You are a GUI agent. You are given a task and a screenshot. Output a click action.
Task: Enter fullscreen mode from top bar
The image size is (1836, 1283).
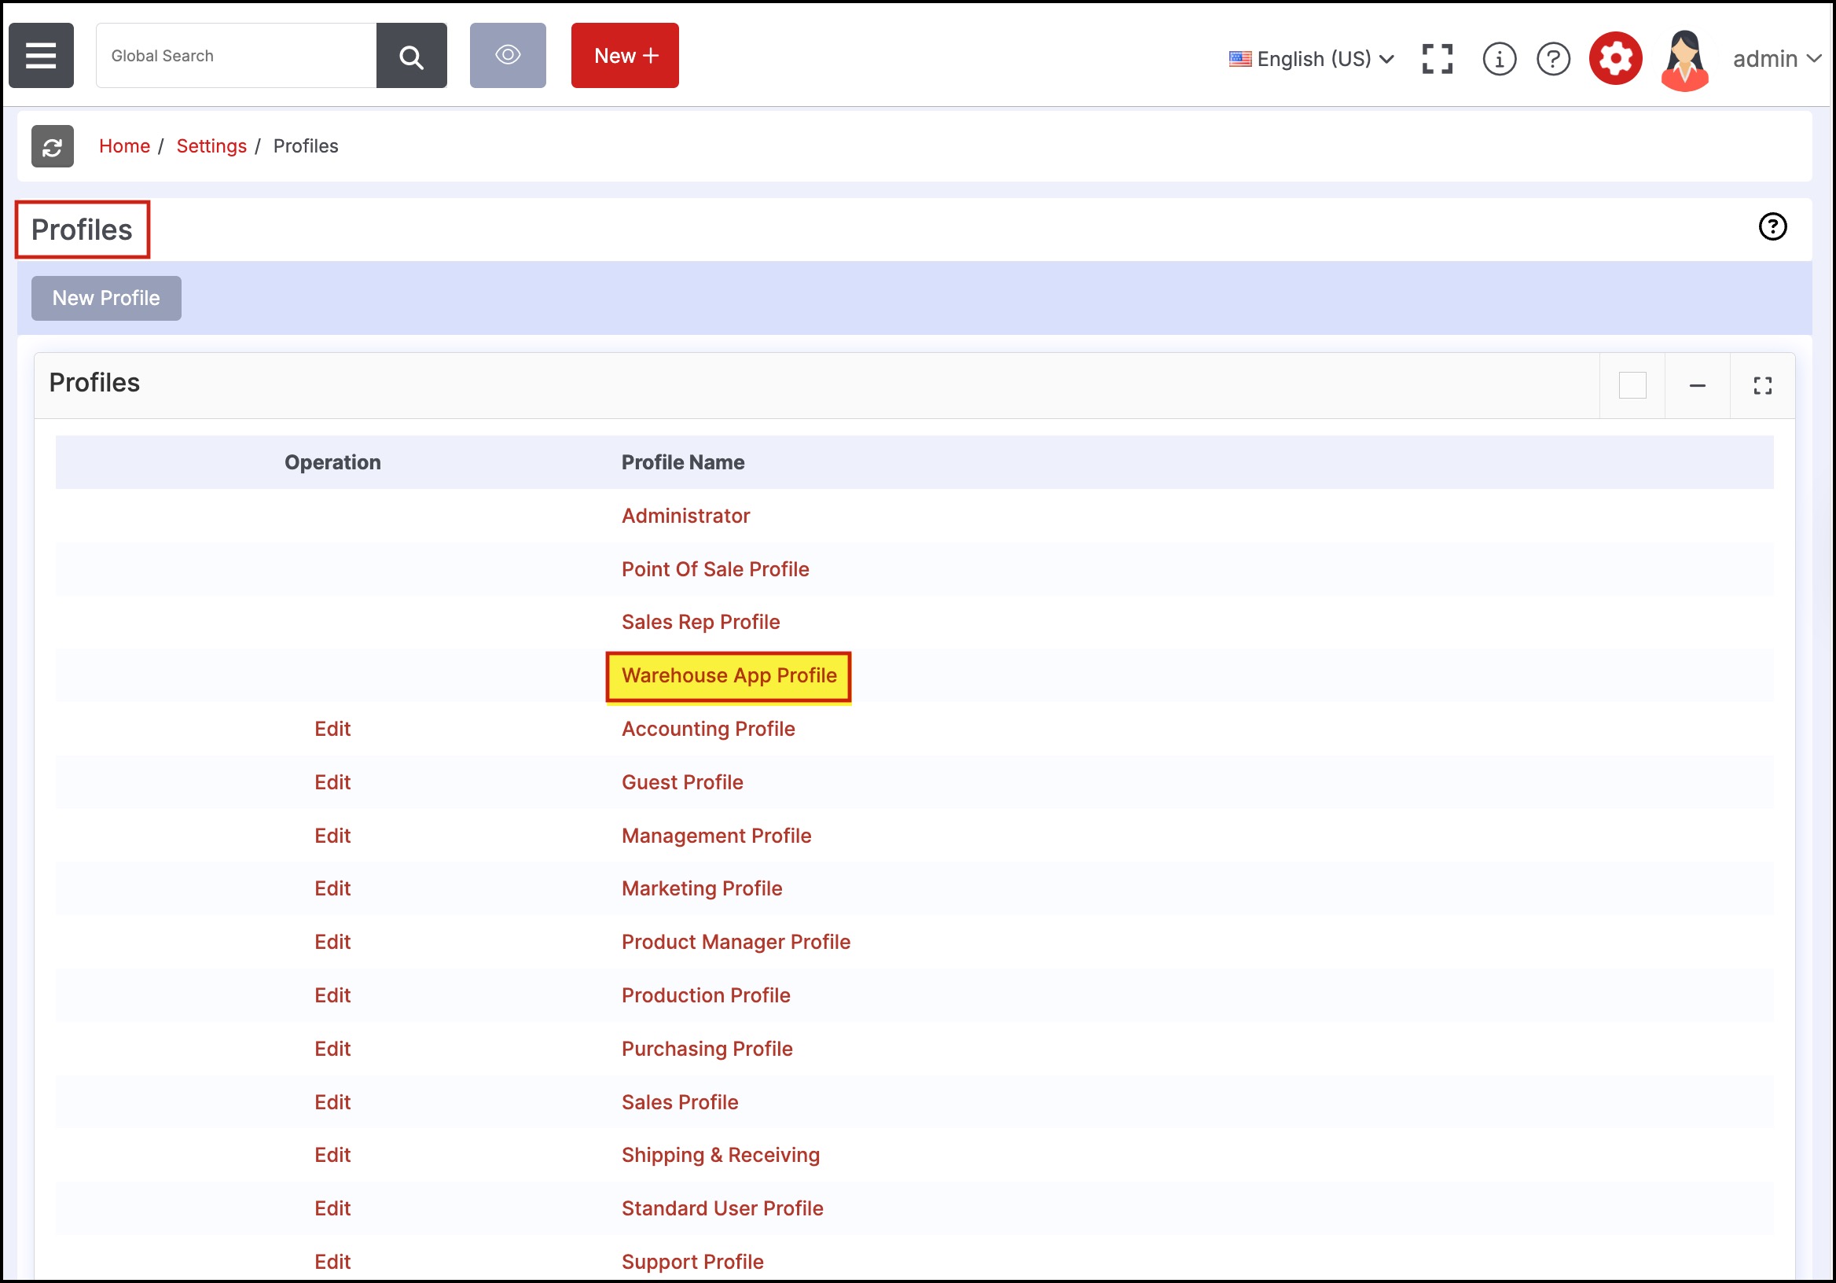(x=1437, y=58)
